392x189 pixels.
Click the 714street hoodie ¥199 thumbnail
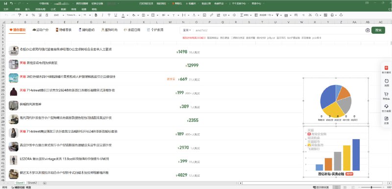tap(14, 92)
